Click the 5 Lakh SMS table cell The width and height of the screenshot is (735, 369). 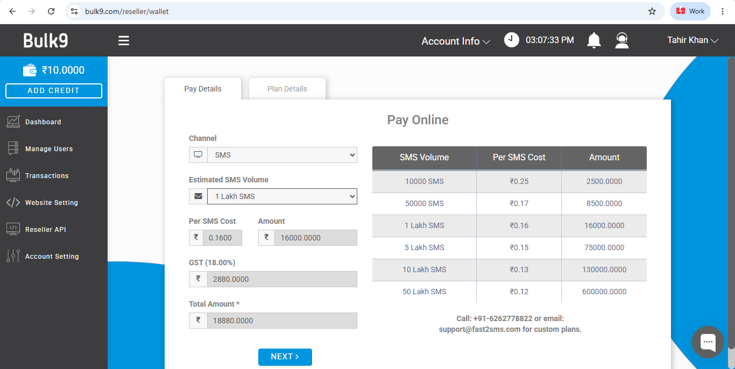coord(425,248)
